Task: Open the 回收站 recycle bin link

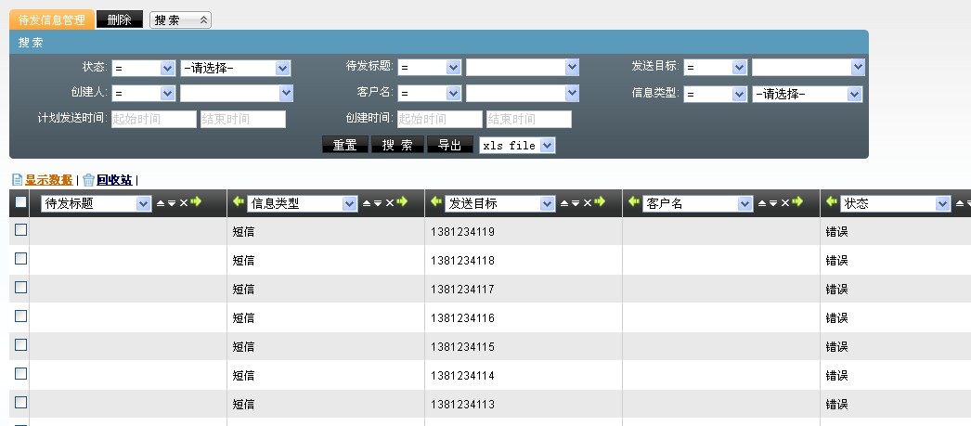Action: (x=113, y=180)
